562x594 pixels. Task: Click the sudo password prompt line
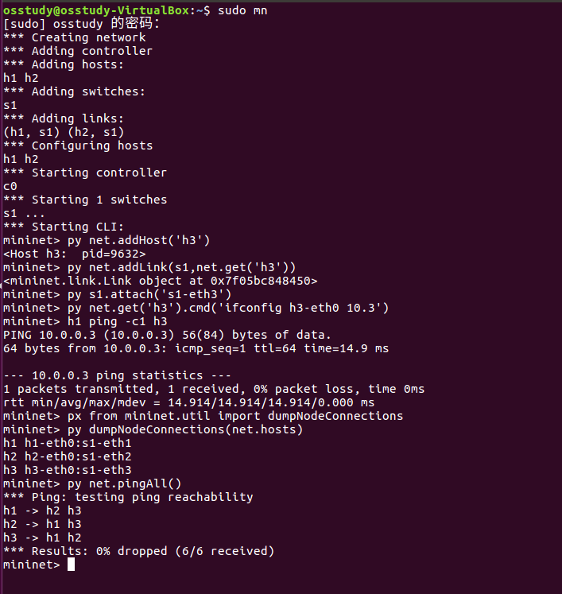click(x=81, y=24)
